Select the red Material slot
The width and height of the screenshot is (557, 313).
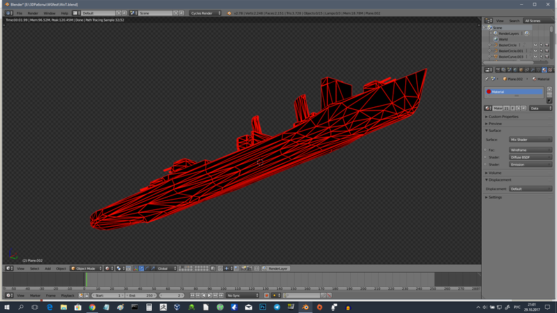(514, 92)
